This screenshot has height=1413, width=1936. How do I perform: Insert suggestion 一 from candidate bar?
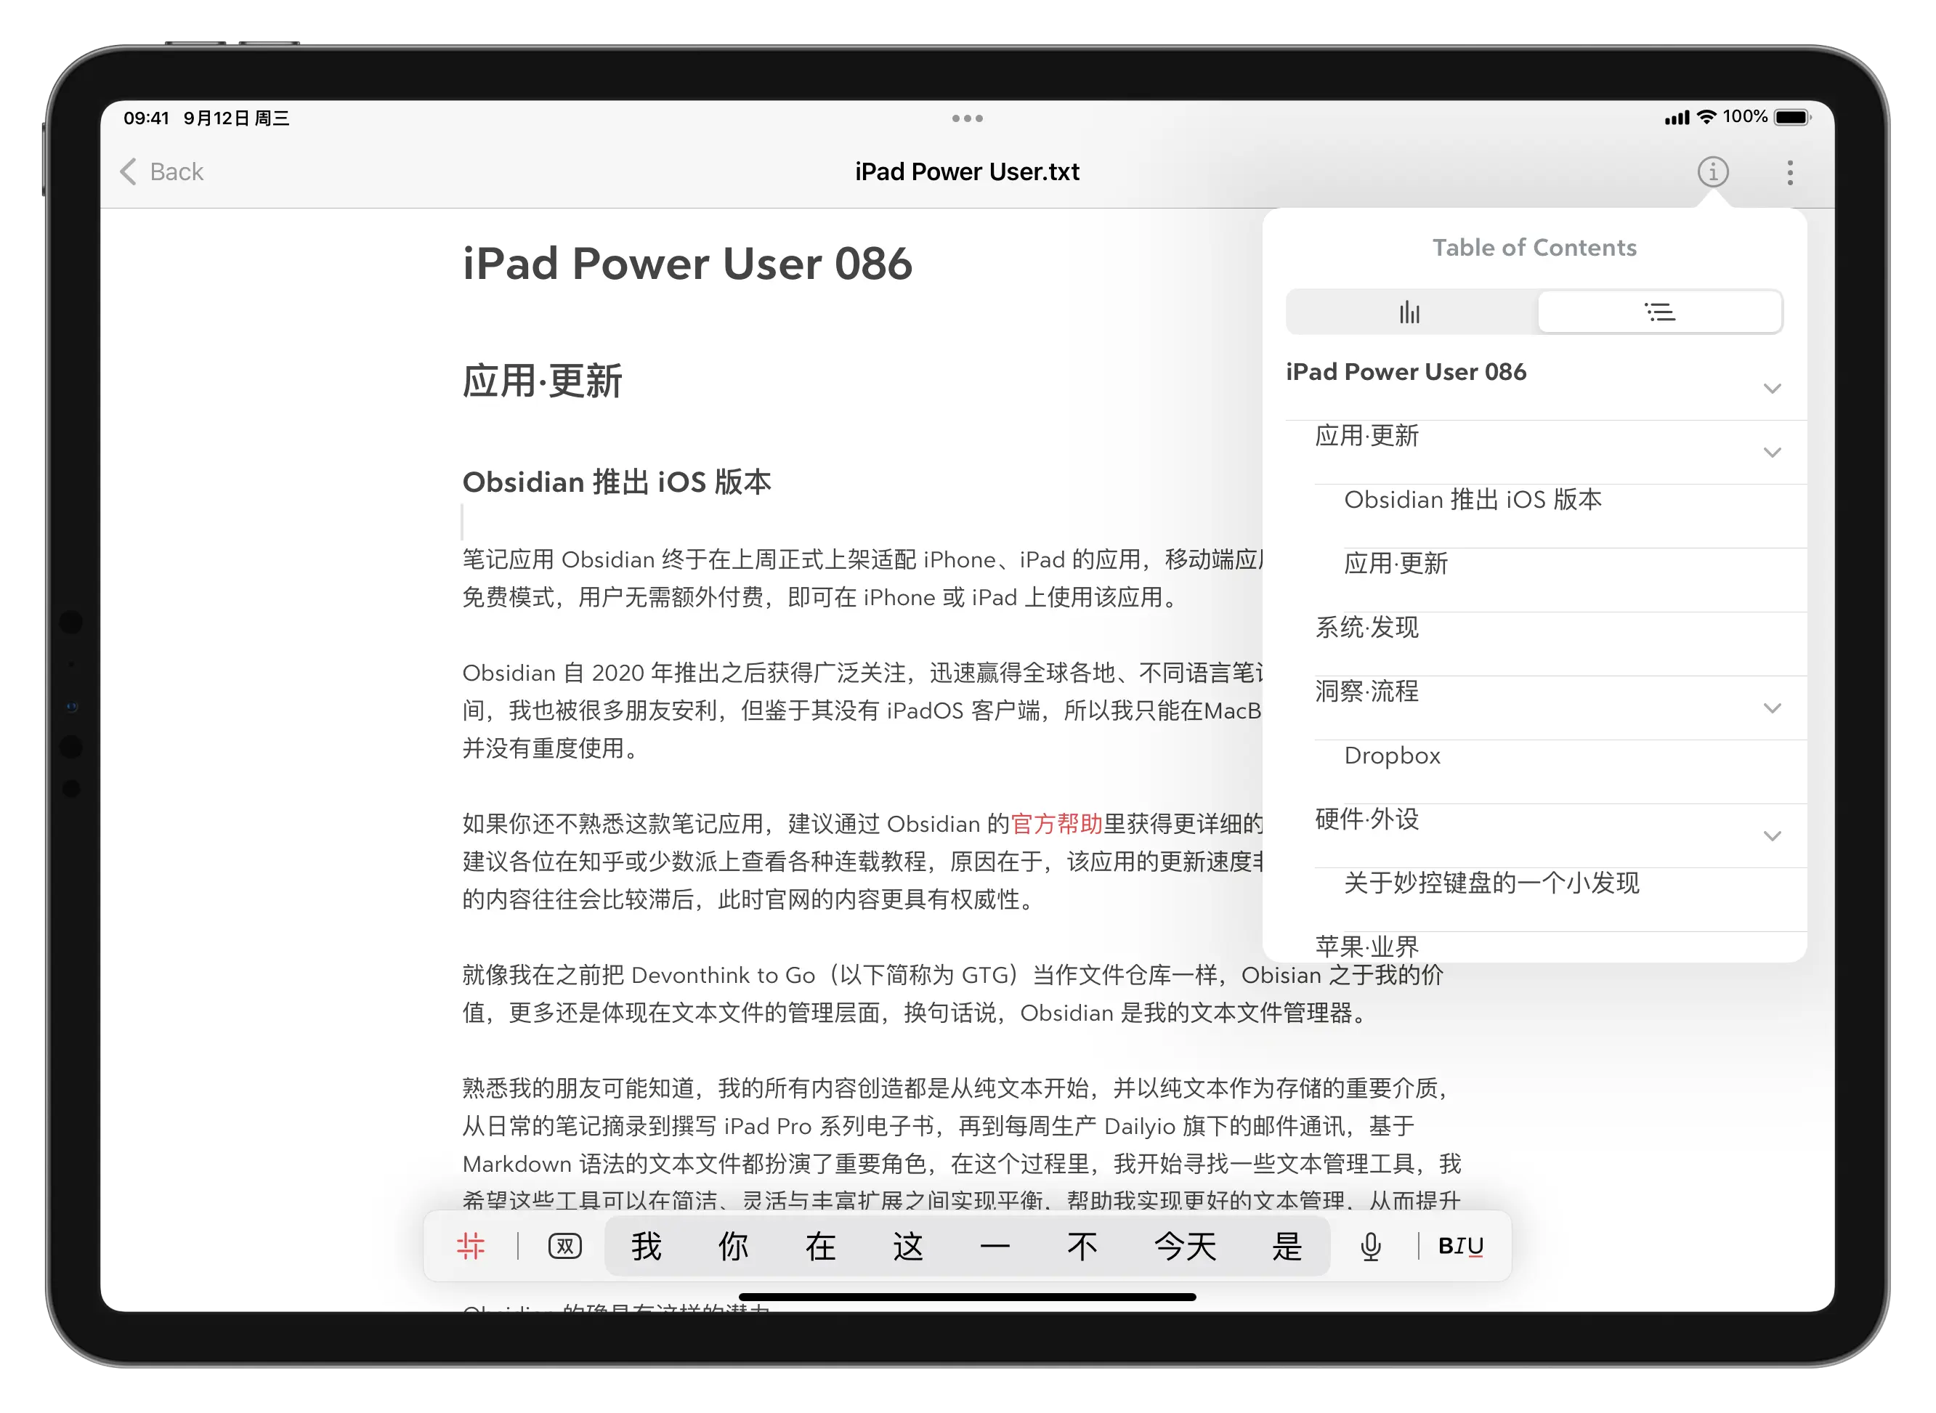tap(995, 1245)
